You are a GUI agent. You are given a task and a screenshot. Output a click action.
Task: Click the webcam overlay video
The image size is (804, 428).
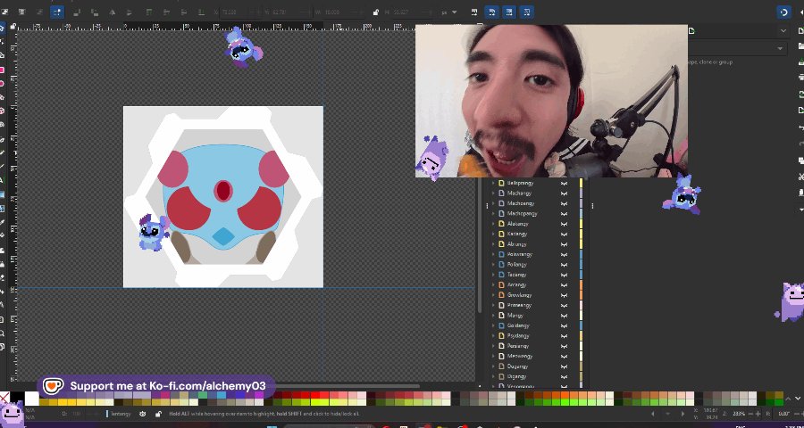click(x=551, y=101)
